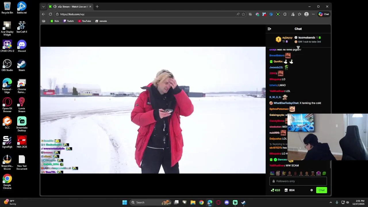Viewport: 368px width, 207px height.
Task: Open the music note media control icon
Action: (293, 14)
